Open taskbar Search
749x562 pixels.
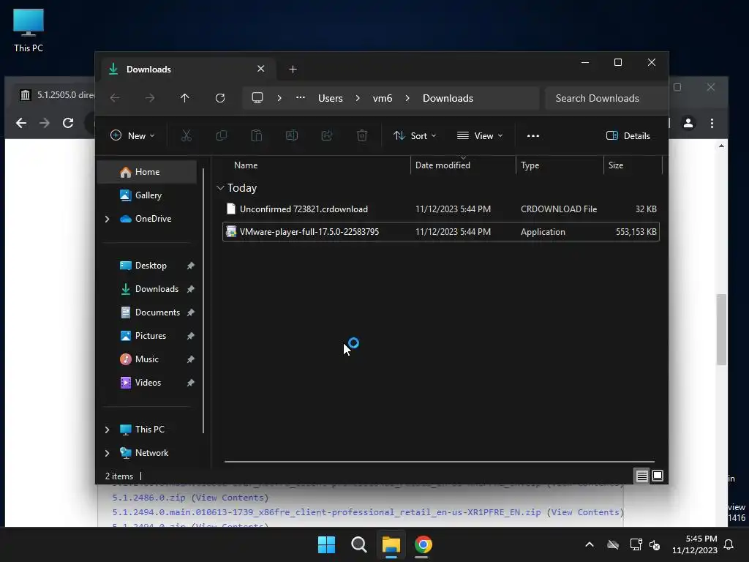tap(358, 544)
